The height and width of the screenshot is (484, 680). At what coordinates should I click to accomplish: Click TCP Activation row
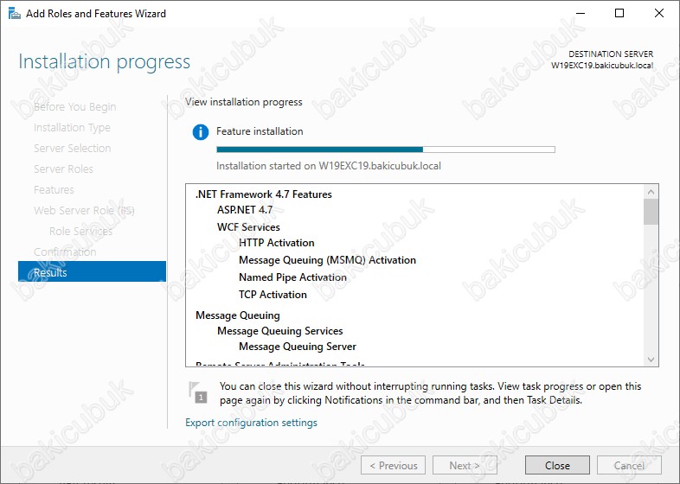tap(273, 295)
